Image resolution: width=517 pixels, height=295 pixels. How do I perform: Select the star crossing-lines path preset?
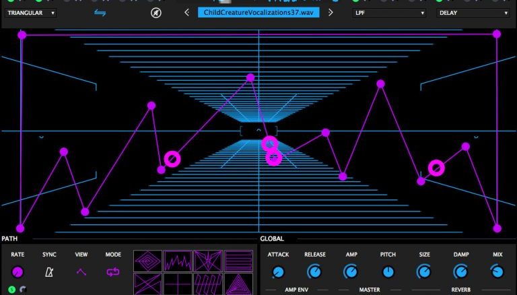pos(208,261)
